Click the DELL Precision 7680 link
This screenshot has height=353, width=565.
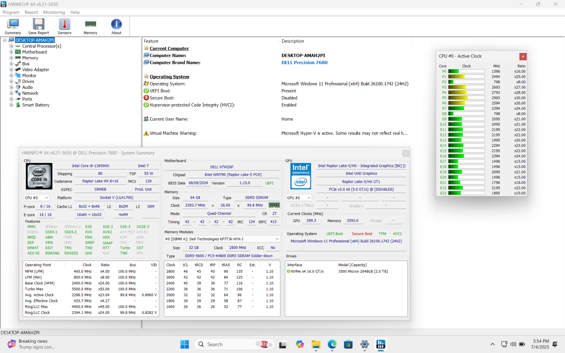304,62
